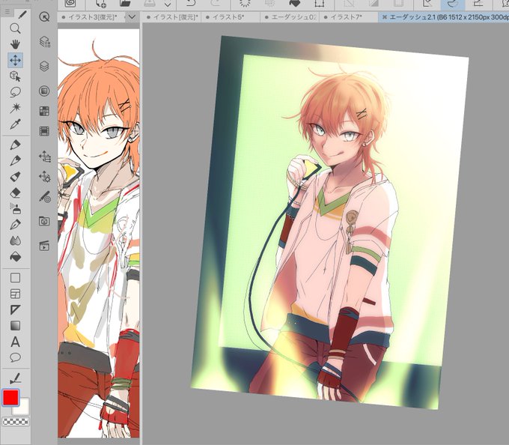Select the red main color swatch
This screenshot has height=445, width=509.
tap(10, 398)
